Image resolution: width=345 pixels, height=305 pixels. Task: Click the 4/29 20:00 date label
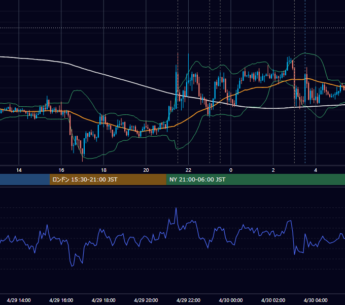(x=146, y=300)
